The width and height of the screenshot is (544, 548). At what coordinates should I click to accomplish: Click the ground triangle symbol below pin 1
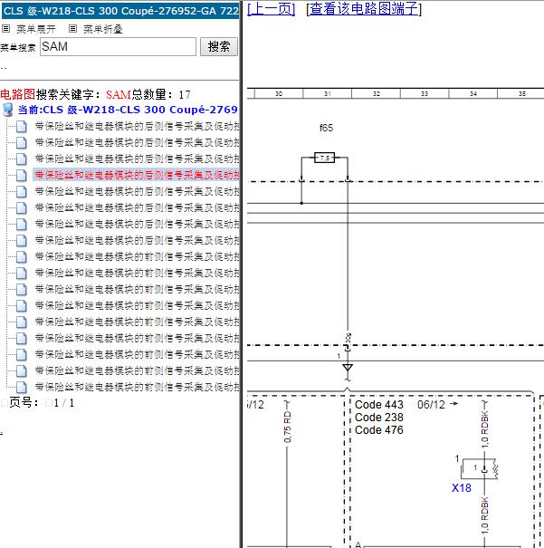coord(348,368)
